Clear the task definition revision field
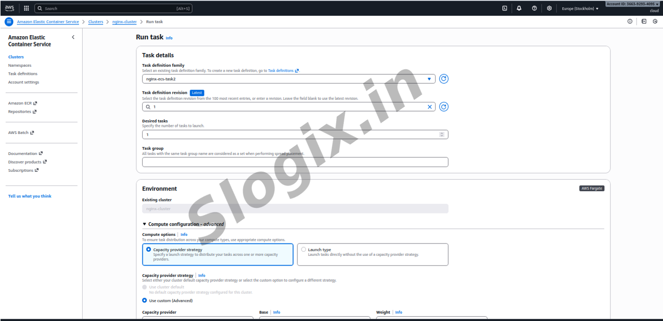The height and width of the screenshot is (321, 663). pyautogui.click(x=429, y=107)
